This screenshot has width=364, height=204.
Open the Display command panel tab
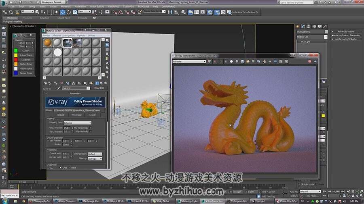(320, 26)
